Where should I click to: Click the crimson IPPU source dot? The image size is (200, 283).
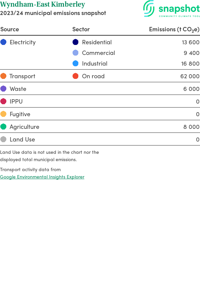pos(3,102)
